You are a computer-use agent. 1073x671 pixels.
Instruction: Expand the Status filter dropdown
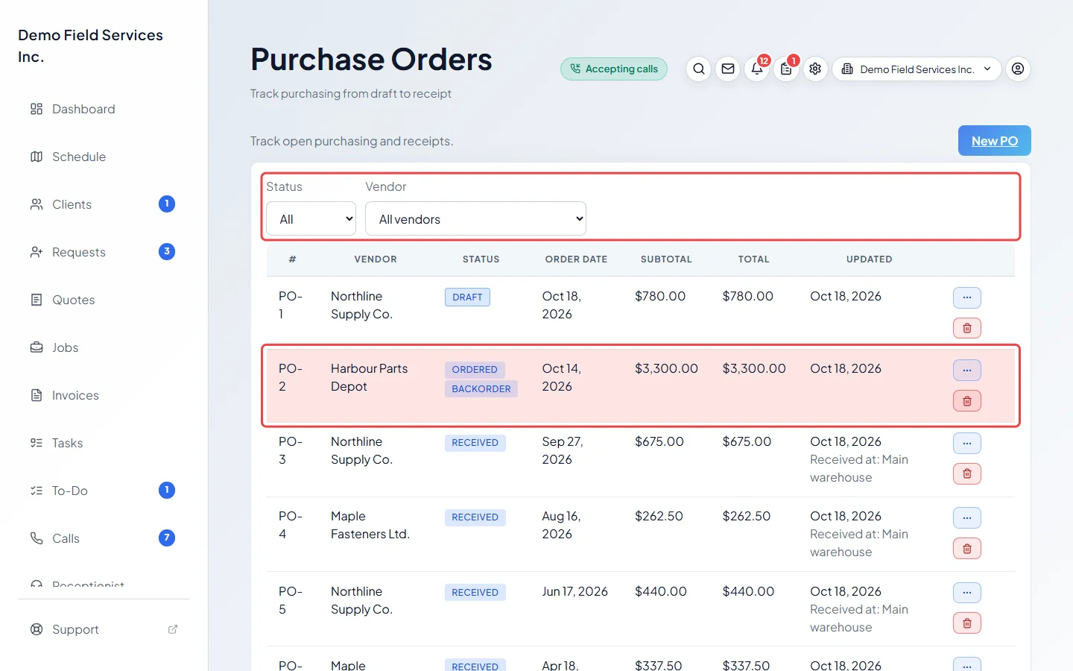(311, 218)
